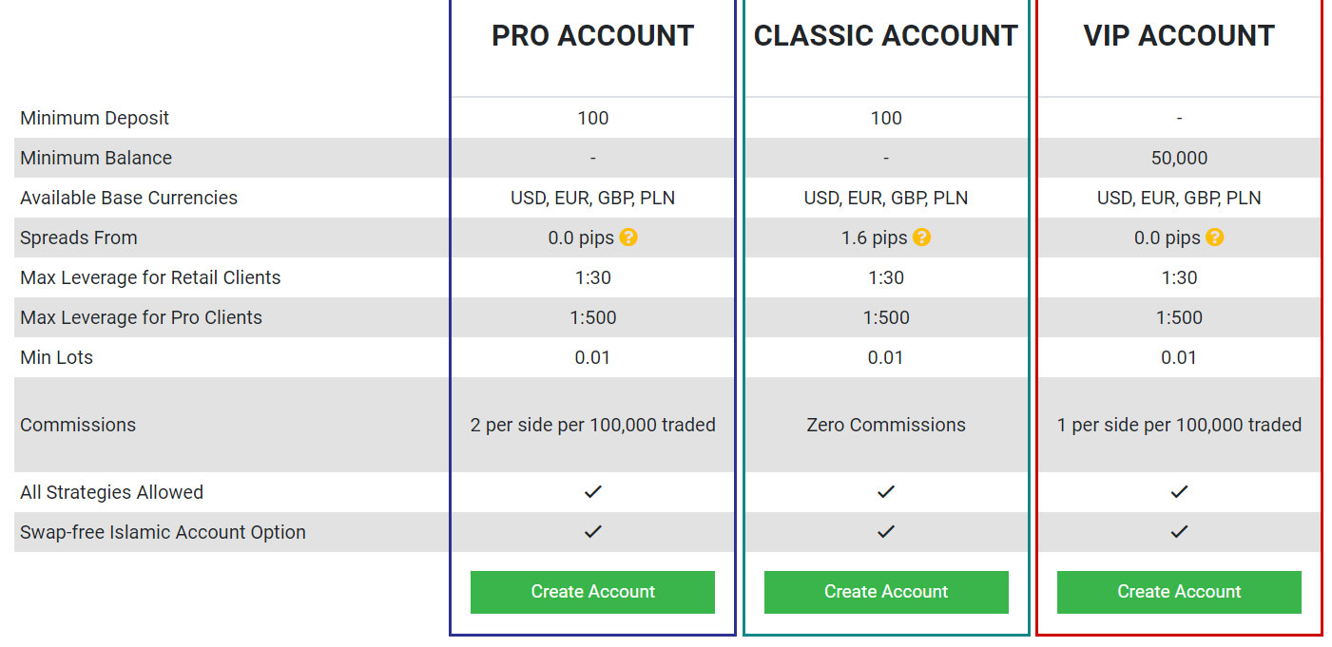Click Classic Account Zero Commissions cell
Viewport: 1332px width, 647px height.
pos(886,425)
